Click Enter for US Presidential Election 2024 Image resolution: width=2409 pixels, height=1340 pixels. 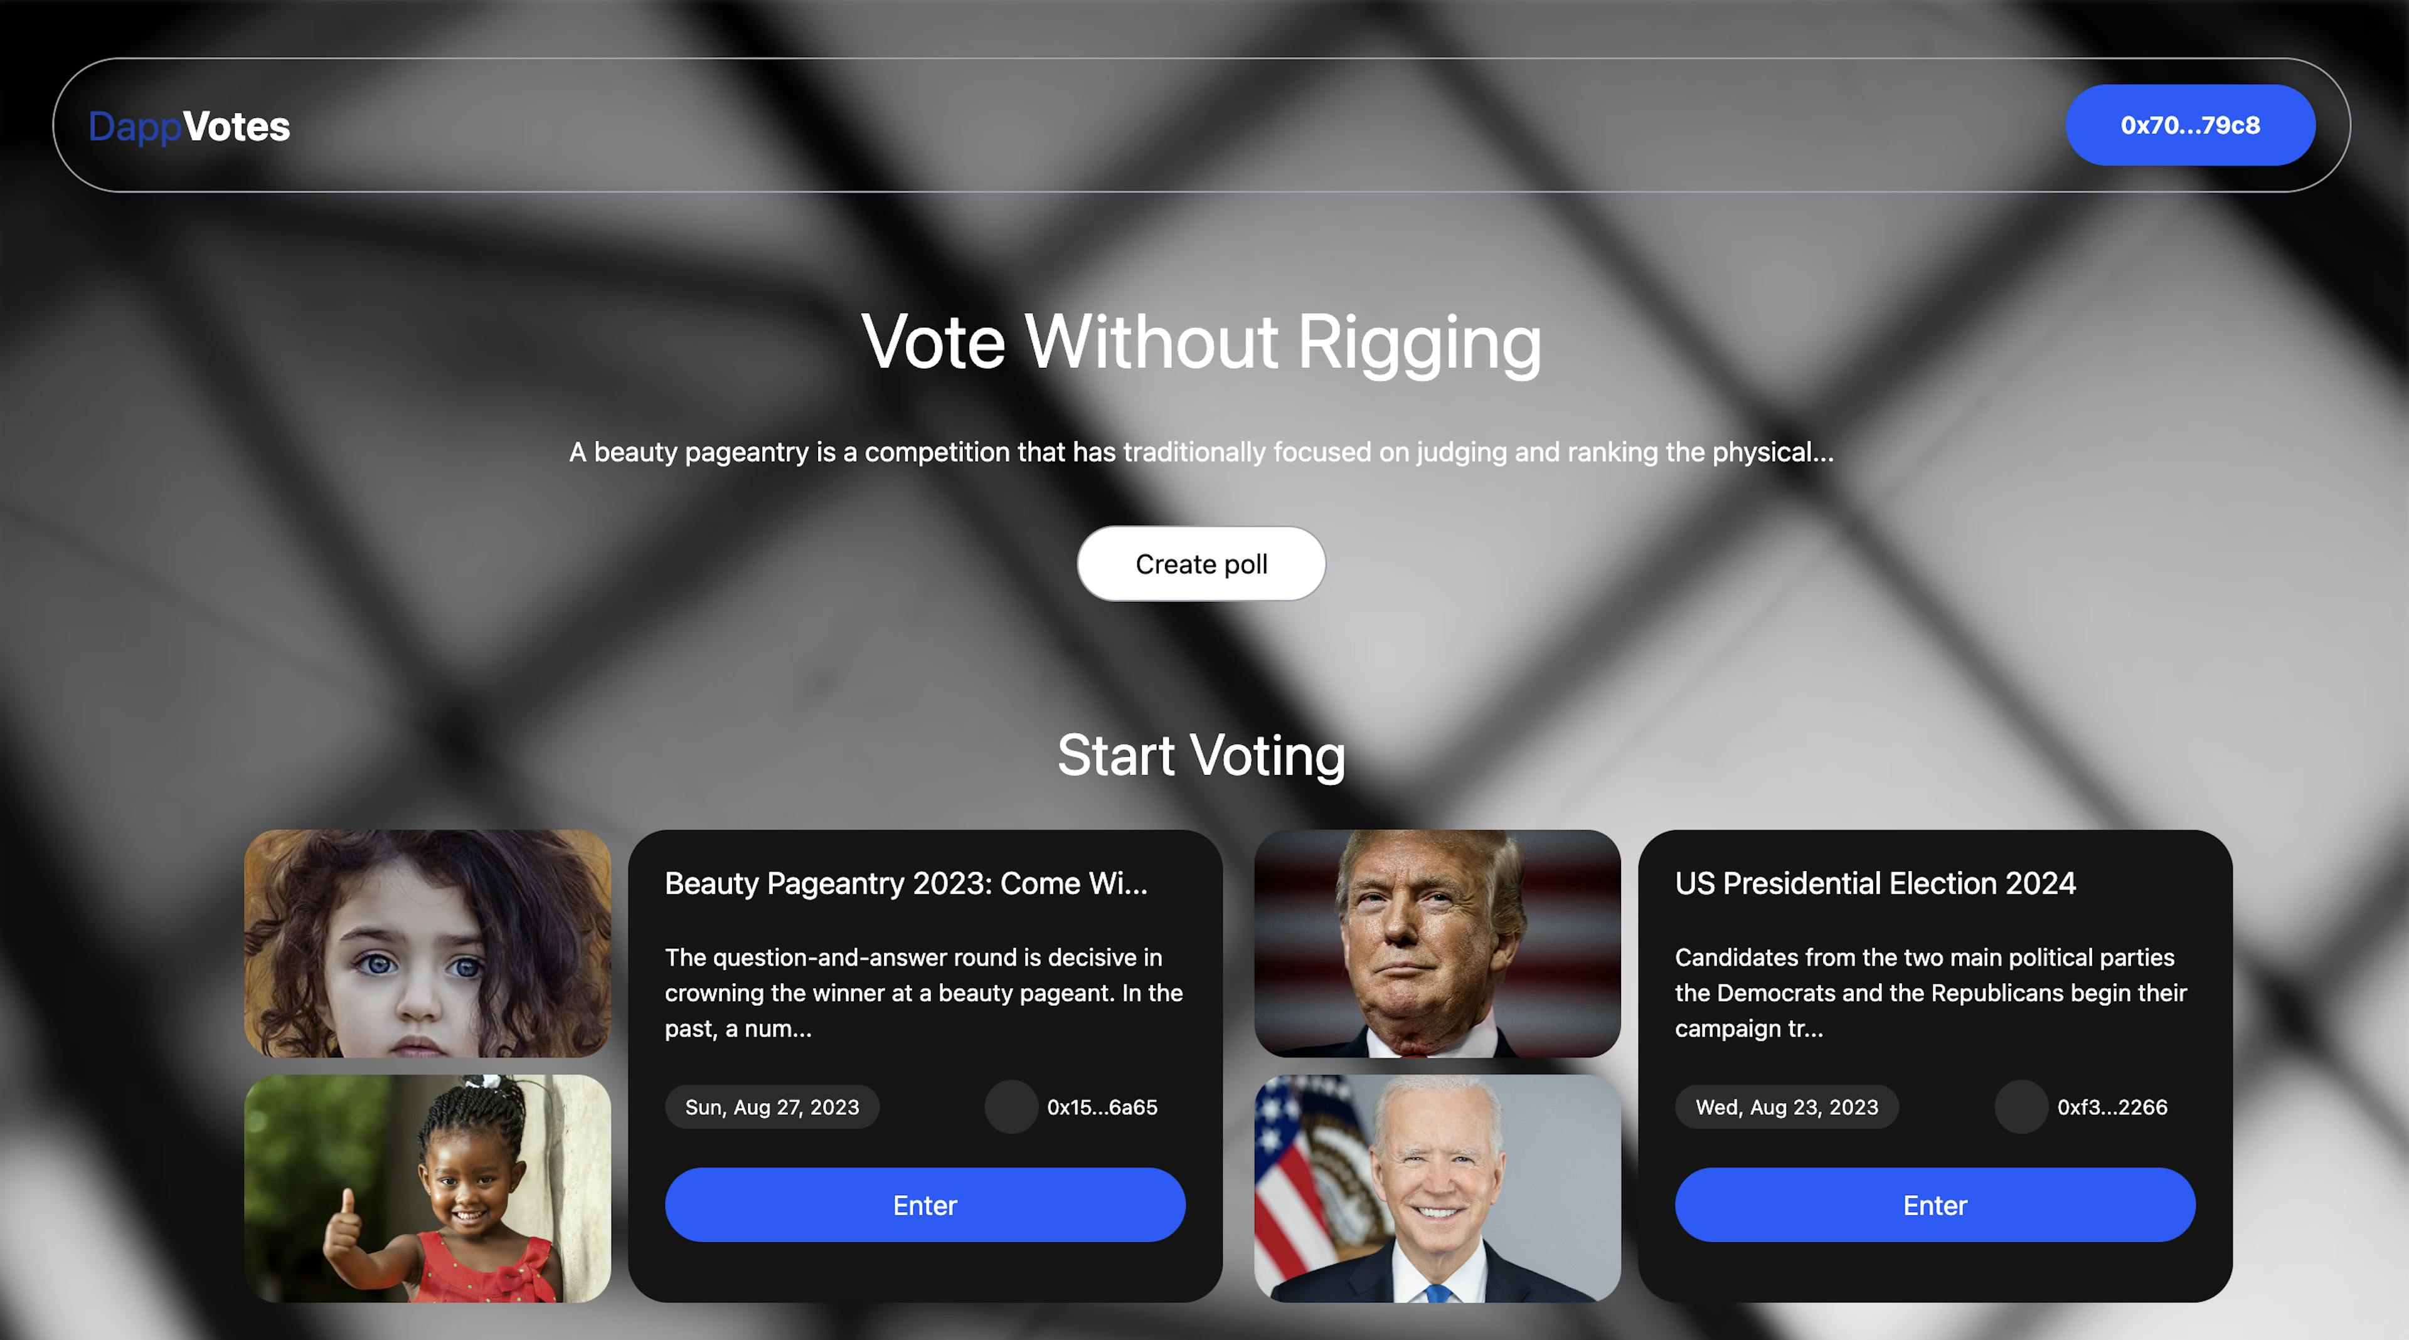(1933, 1205)
